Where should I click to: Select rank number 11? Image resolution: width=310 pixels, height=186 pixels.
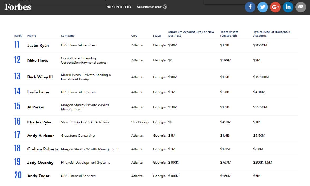click(x=17, y=44)
